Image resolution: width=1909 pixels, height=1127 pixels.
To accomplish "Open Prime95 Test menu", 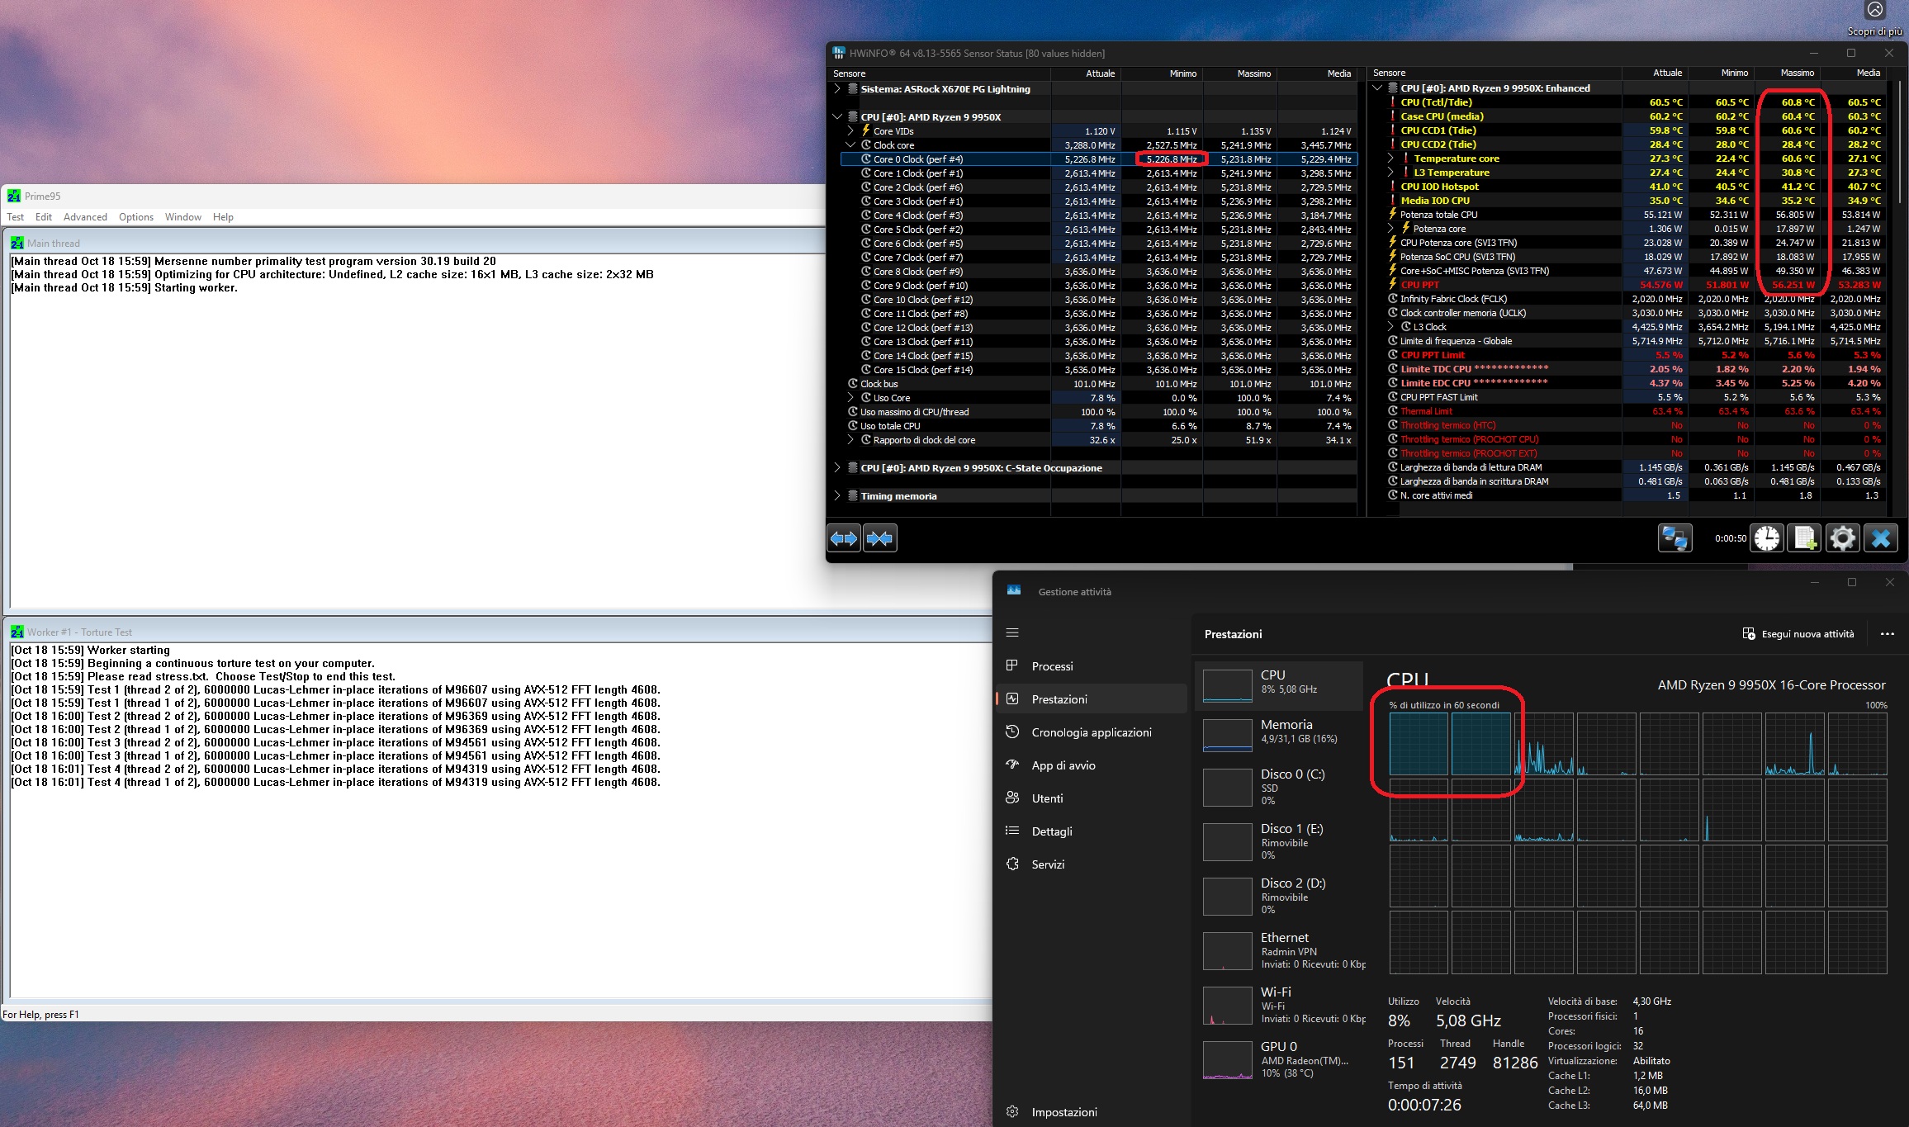I will pyautogui.click(x=16, y=217).
